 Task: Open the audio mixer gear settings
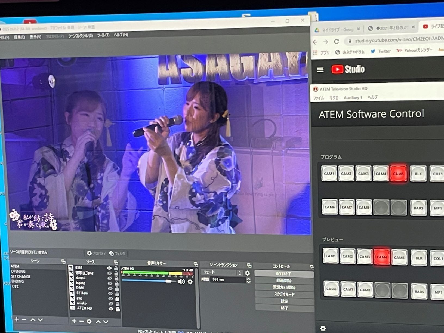pos(190,282)
